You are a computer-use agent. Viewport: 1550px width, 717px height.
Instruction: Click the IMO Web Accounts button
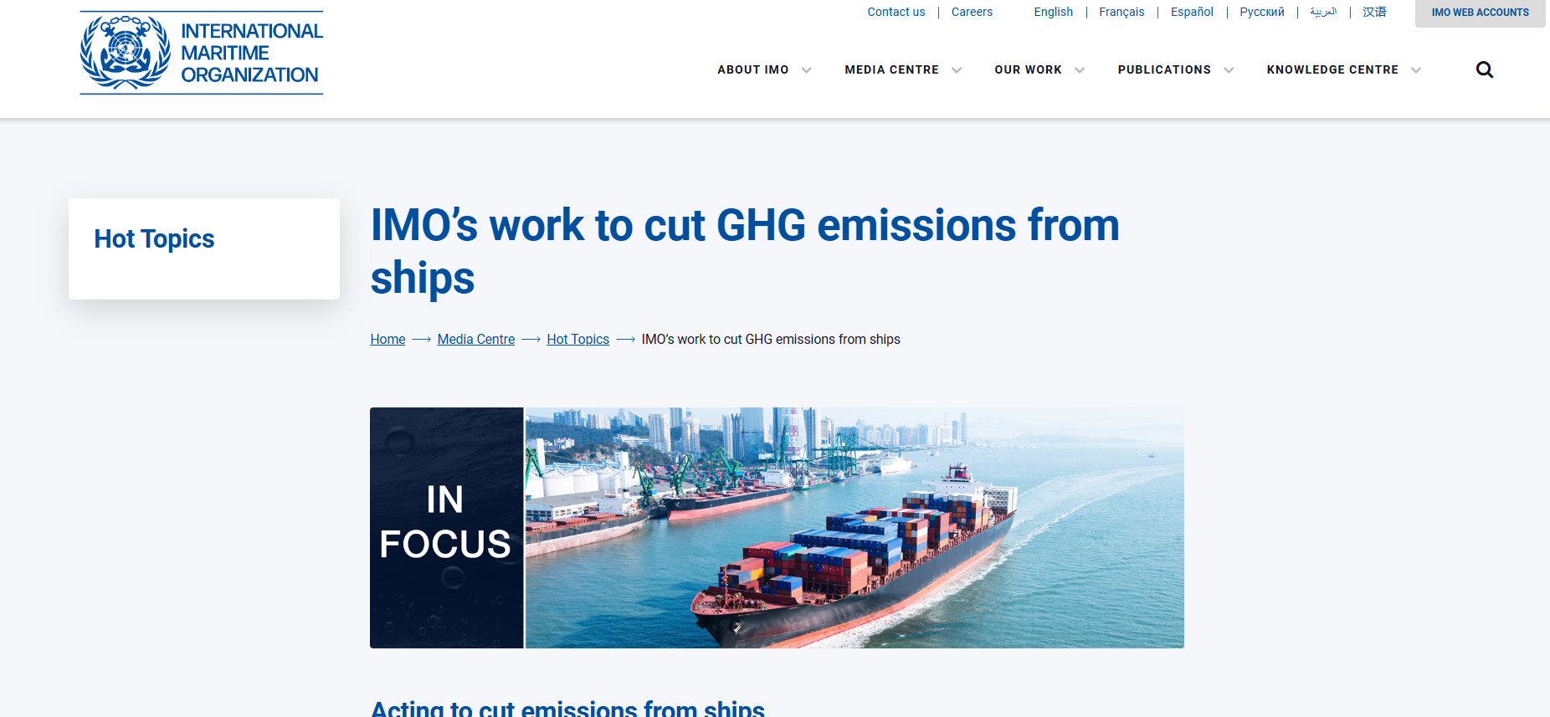point(1480,13)
